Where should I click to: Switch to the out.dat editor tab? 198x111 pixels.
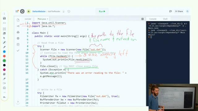pos(28,19)
